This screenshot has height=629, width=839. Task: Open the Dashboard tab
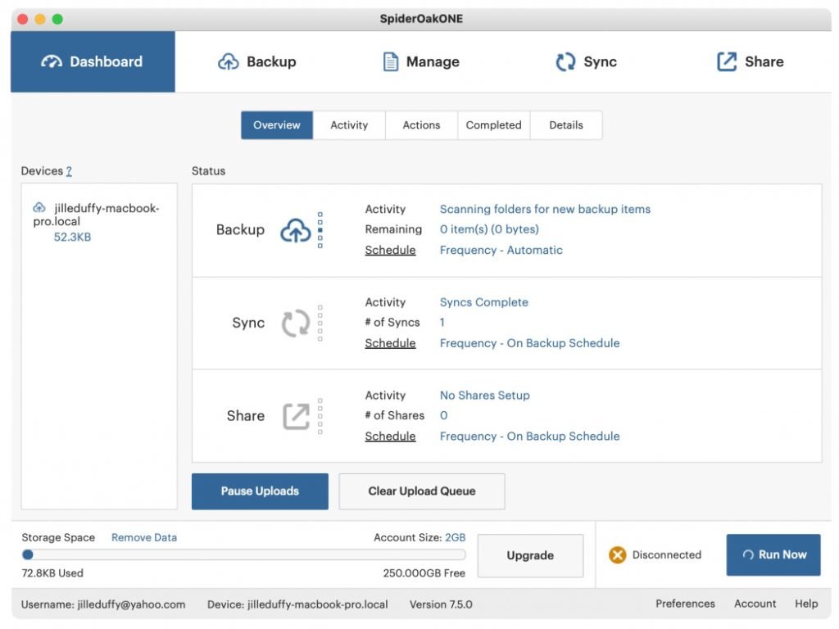click(93, 61)
